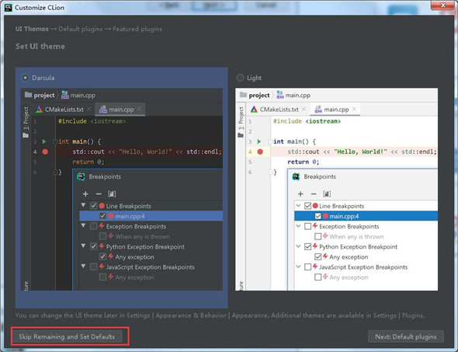Toggle Line Breakpoints checkbox in Light preview
Viewport: 458px width, 352px height.
point(307,206)
